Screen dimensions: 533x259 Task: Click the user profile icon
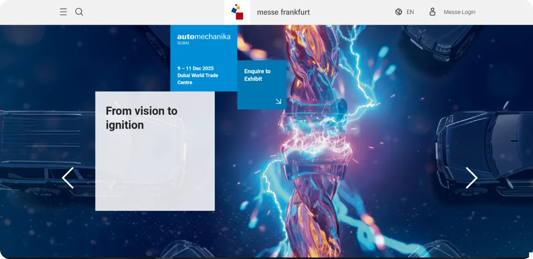[x=433, y=12]
